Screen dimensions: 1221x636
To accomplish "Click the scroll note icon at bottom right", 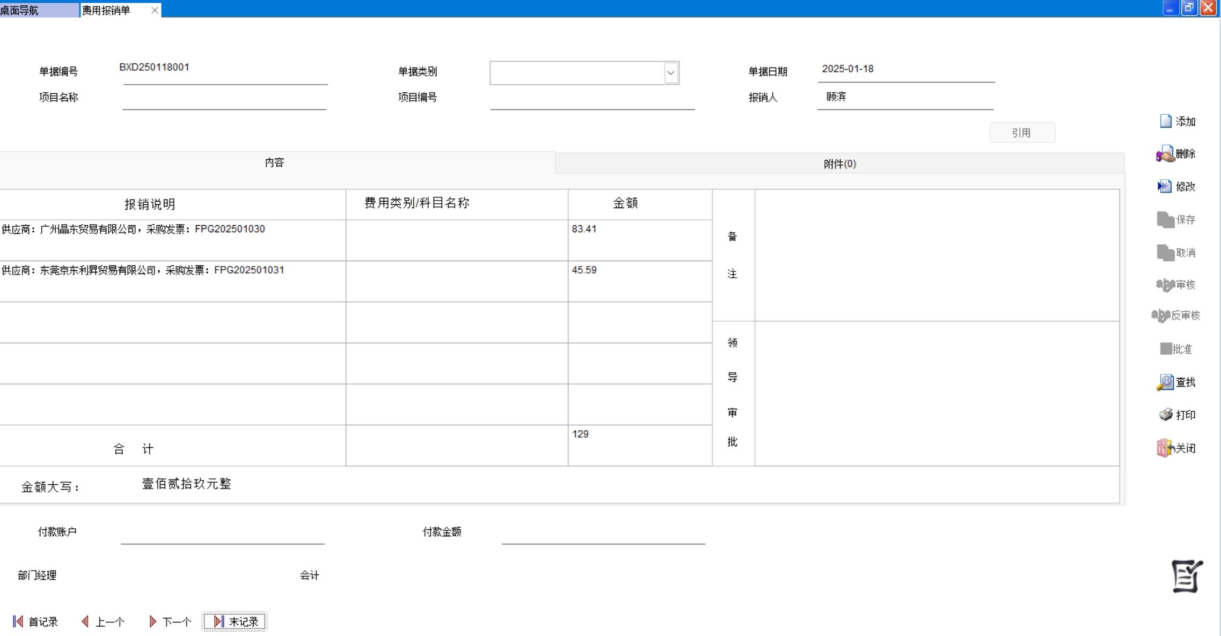I will tap(1186, 576).
